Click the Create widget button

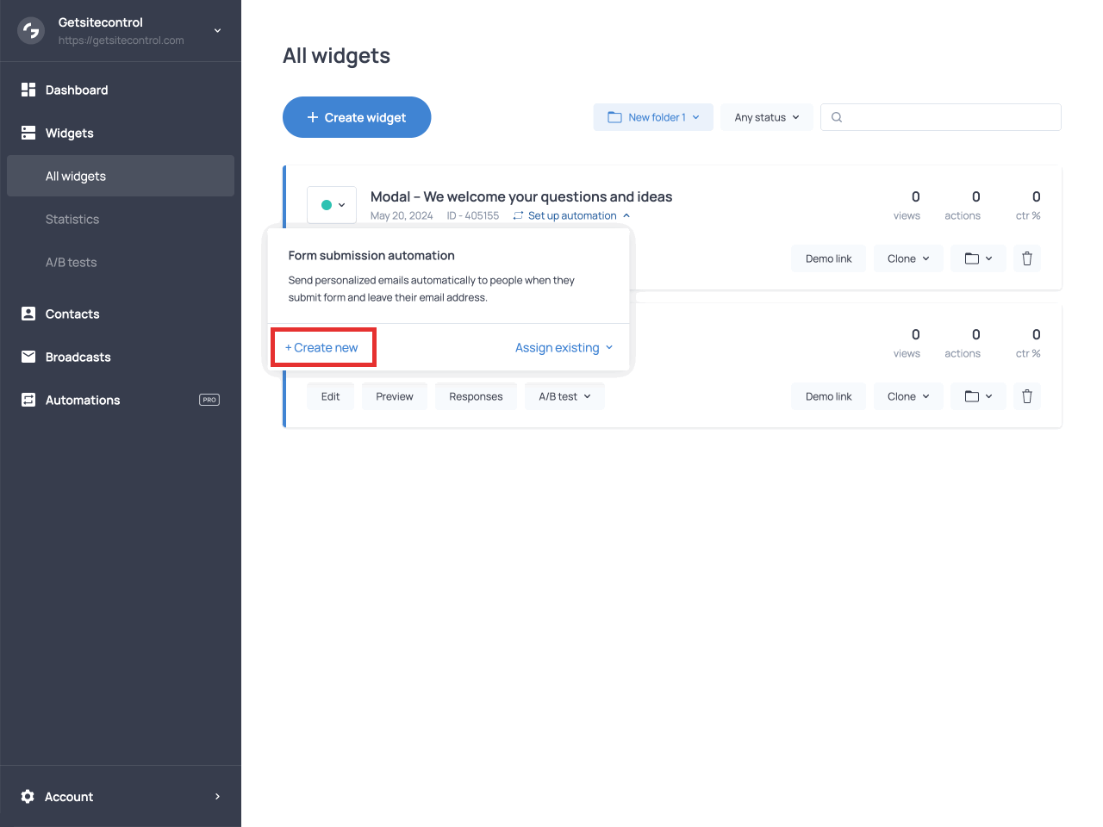[357, 117]
